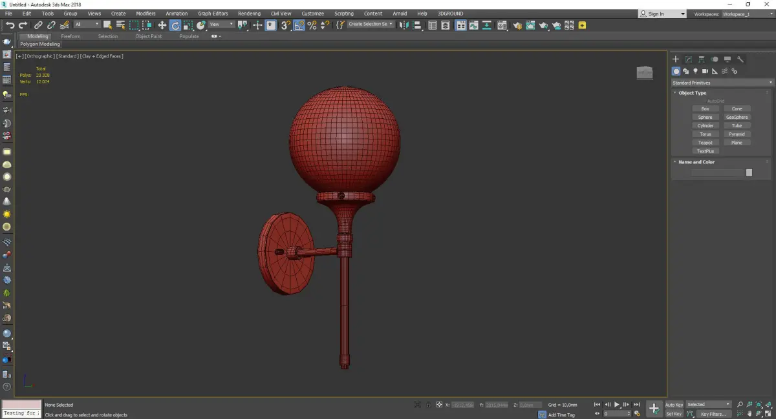Click the object color swatch

[749, 172]
